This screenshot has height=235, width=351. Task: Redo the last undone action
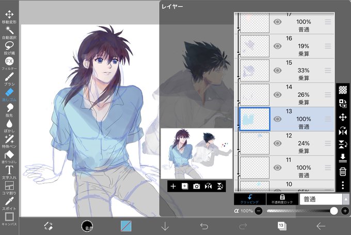[x=243, y=226]
